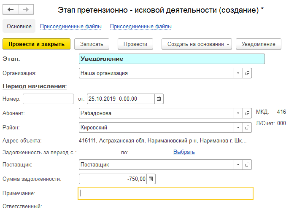Click the forward navigation arrow
The width and height of the screenshot is (286, 212).
coord(25,10)
